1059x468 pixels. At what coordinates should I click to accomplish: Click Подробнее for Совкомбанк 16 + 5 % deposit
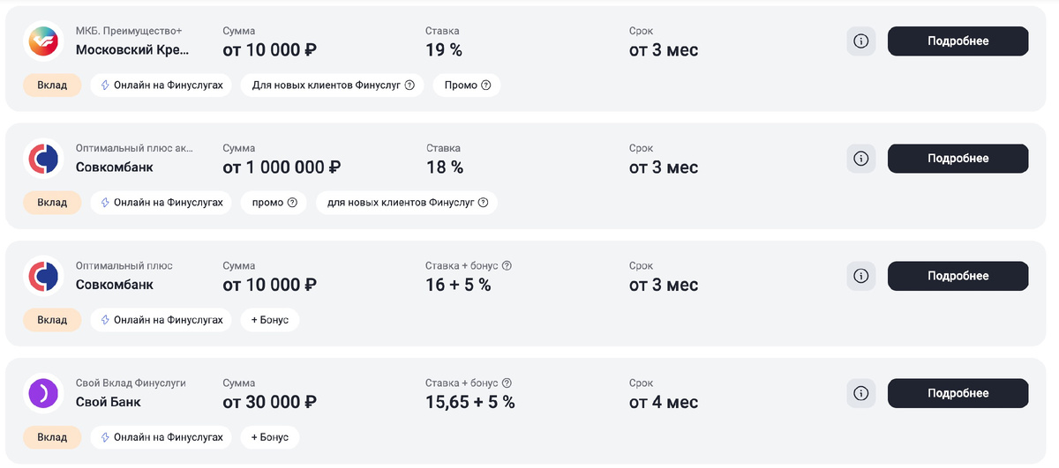pos(958,276)
